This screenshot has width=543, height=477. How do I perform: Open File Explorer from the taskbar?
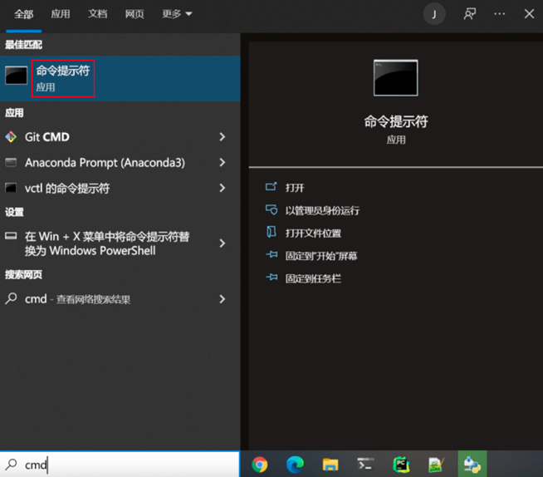click(x=330, y=465)
